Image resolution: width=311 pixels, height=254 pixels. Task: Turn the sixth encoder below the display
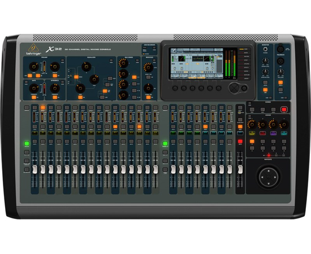219,88
